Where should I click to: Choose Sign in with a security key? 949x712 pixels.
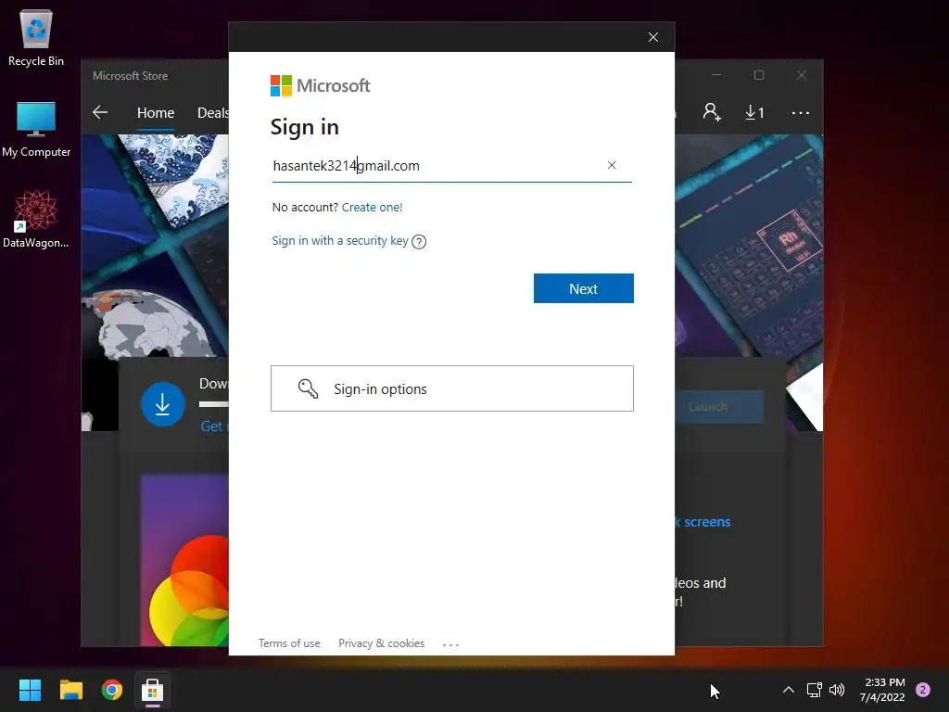pos(340,240)
